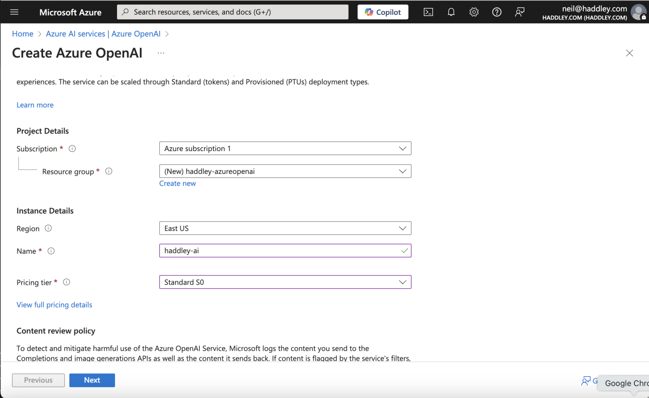The width and height of the screenshot is (649, 398).
Task: Go to Home breadcrumb
Action: (x=22, y=34)
